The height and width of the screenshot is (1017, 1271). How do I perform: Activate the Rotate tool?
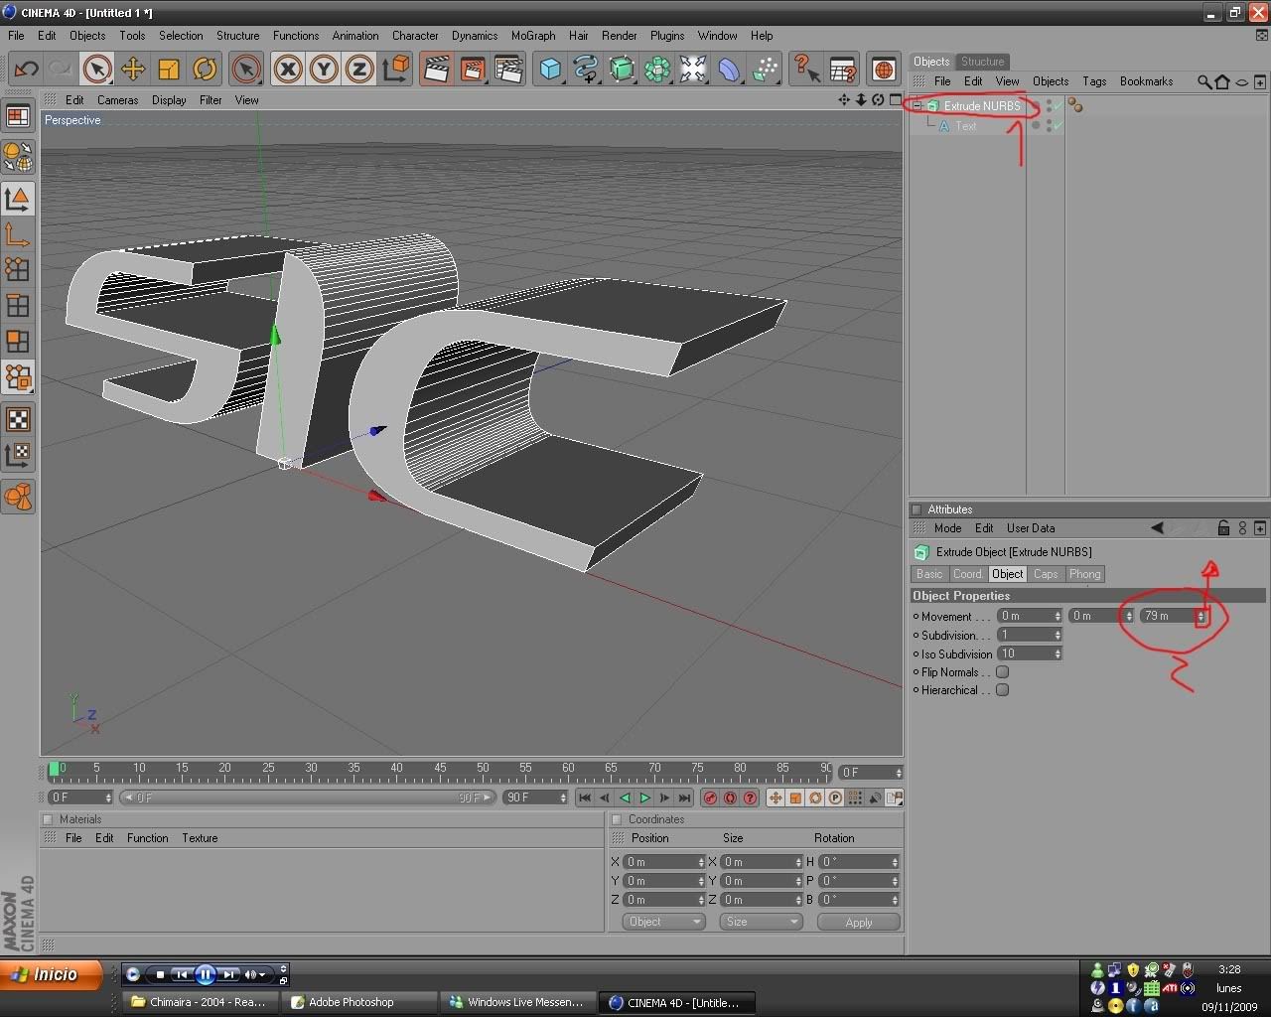point(205,69)
